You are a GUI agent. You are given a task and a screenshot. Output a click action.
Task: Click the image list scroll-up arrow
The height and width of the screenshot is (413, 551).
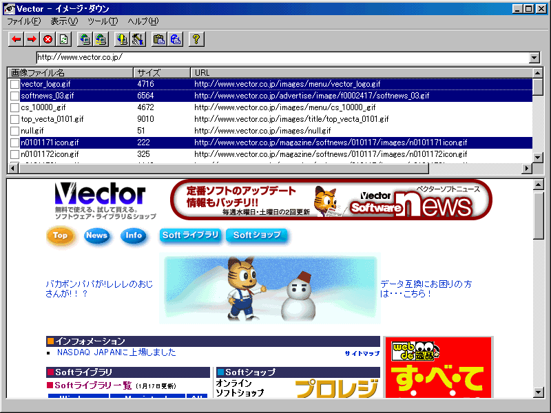pyautogui.click(x=538, y=73)
